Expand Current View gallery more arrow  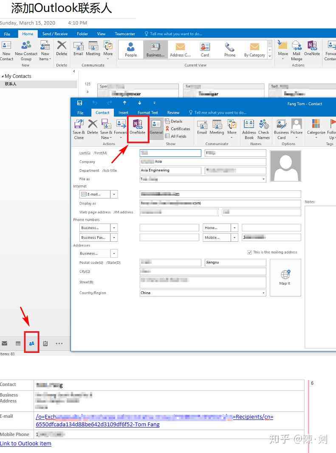pos(270,56)
